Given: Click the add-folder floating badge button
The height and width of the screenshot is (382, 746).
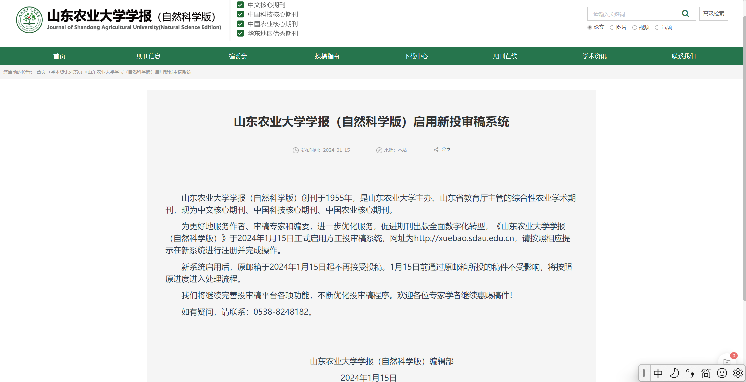Looking at the screenshot, I should pyautogui.click(x=727, y=361).
